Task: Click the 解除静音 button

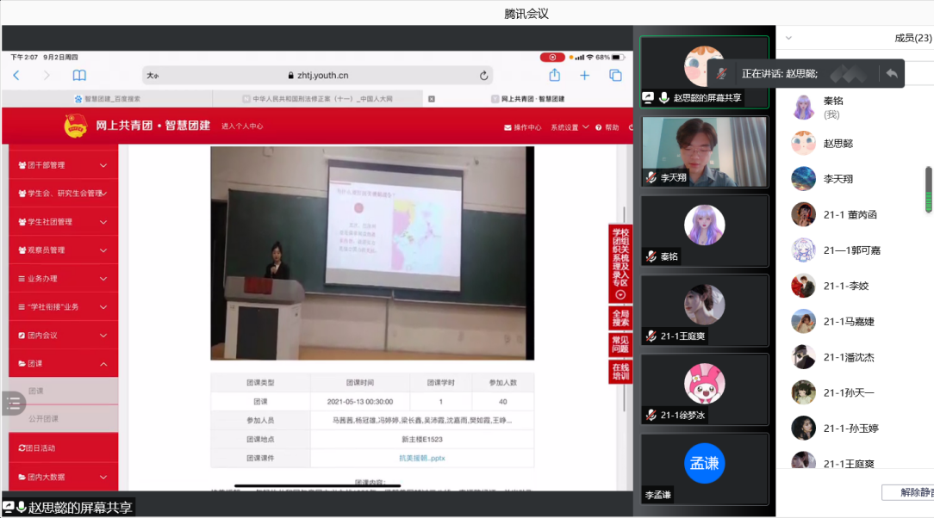Action: point(909,492)
